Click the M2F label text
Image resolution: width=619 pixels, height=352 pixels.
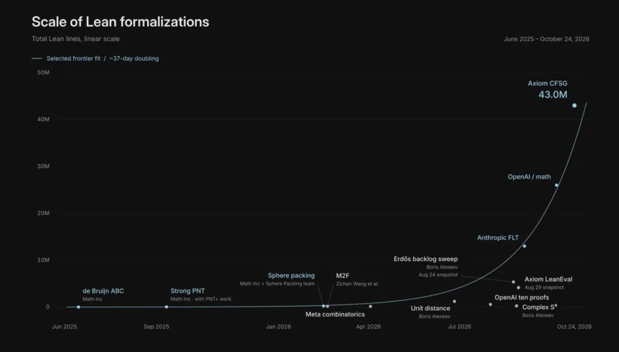(x=343, y=275)
